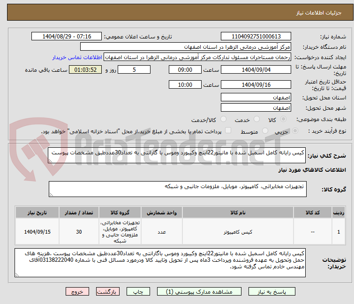Click the ردیف column header
Image resolution: width=354 pixels, height=304 pixels.
click(x=339, y=213)
